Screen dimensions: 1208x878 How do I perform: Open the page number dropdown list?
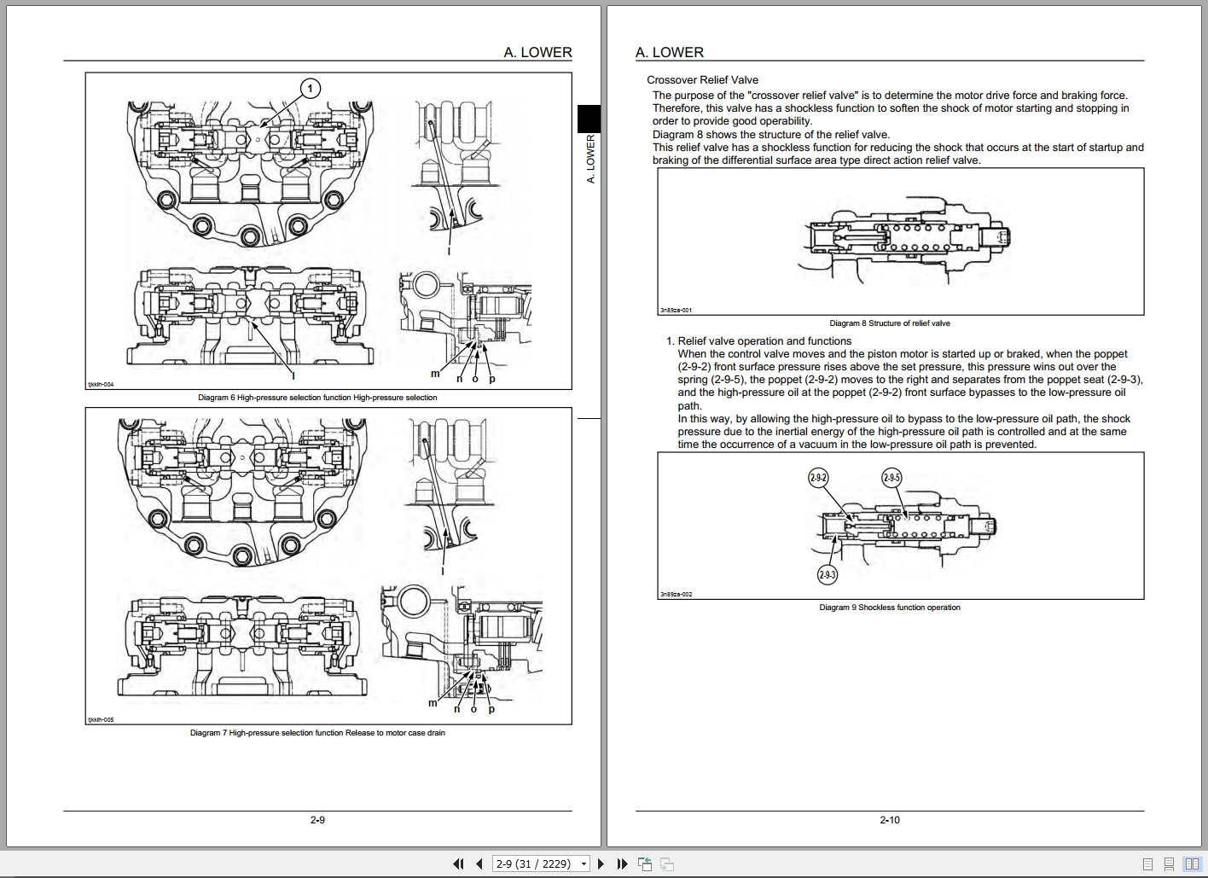pyautogui.click(x=584, y=863)
